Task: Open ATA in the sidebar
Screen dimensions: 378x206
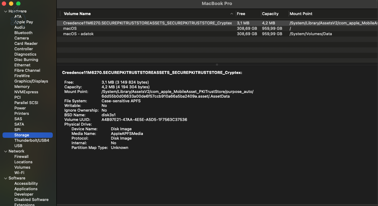Action: point(18,17)
